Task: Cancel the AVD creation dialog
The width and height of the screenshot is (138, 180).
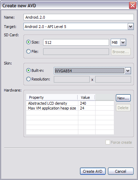Action: [121, 171]
